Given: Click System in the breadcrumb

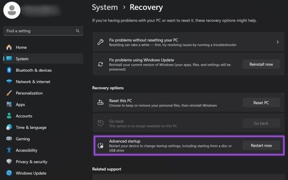Looking at the screenshot, I should point(105,7).
